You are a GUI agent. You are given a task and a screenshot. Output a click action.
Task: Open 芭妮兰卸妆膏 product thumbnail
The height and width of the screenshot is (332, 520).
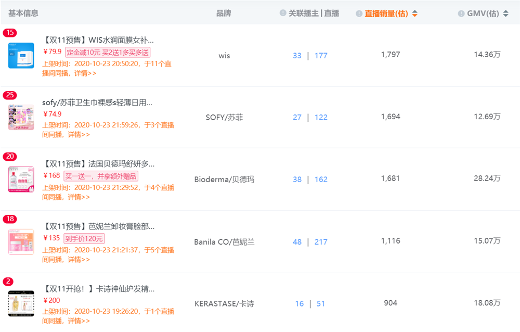click(21, 241)
